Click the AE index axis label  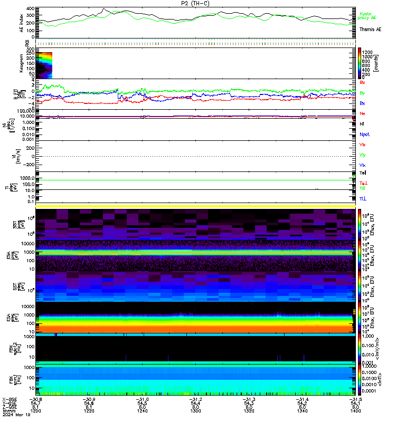click(22, 23)
